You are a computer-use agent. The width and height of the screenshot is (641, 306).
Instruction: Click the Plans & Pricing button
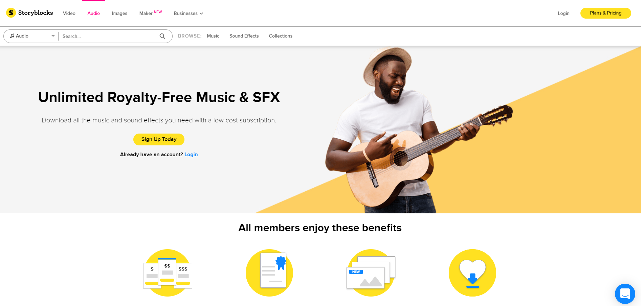(x=605, y=13)
